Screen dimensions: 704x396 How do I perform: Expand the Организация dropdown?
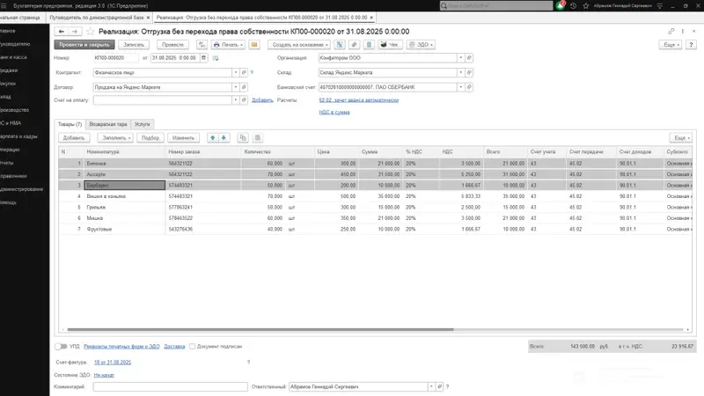[460, 58]
